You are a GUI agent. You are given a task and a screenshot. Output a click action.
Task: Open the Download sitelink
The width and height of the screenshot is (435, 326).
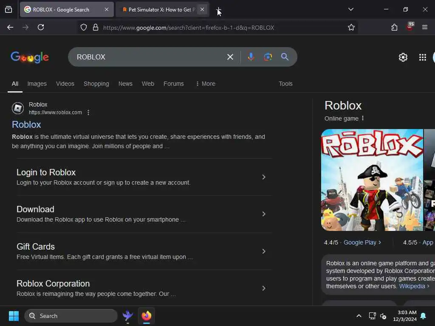tap(35, 209)
